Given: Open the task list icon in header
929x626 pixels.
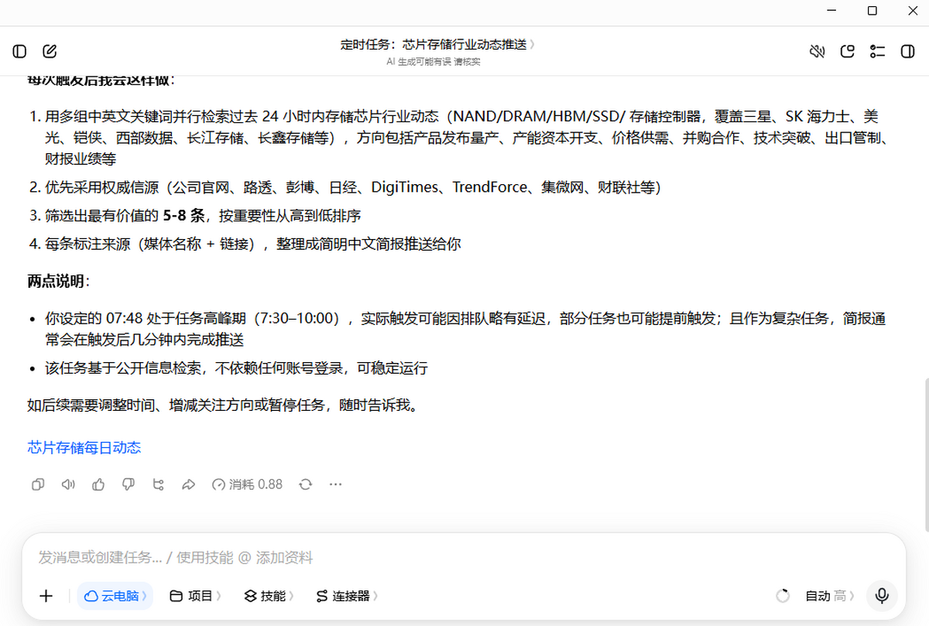Looking at the screenshot, I should [877, 52].
